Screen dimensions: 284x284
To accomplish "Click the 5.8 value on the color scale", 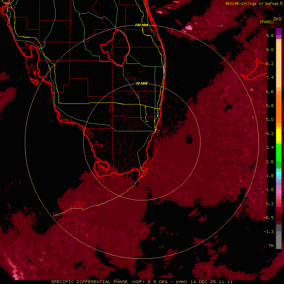I will (x=270, y=105).
